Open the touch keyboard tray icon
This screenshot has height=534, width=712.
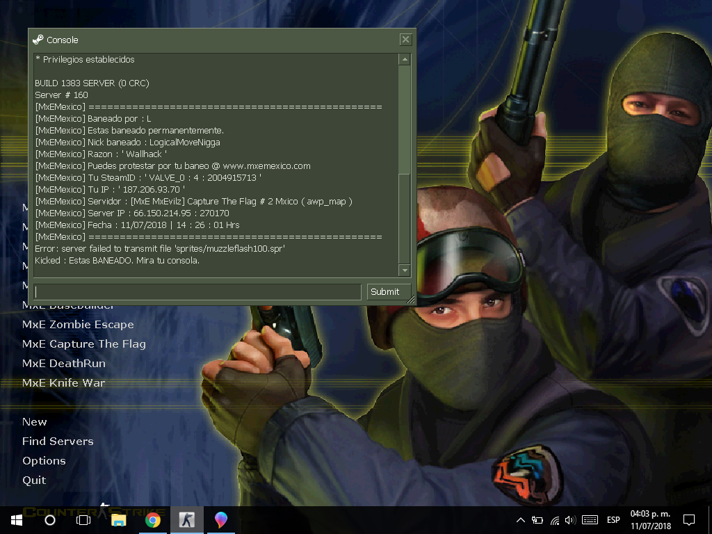590,520
